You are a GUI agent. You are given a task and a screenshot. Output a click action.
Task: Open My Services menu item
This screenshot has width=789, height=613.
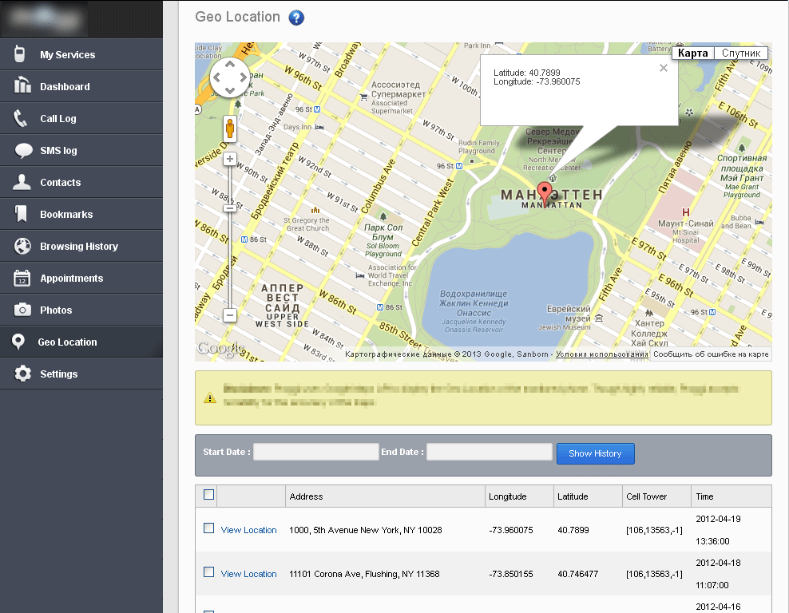point(81,54)
